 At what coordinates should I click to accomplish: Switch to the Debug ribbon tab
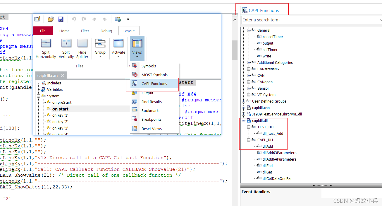click(x=106, y=31)
